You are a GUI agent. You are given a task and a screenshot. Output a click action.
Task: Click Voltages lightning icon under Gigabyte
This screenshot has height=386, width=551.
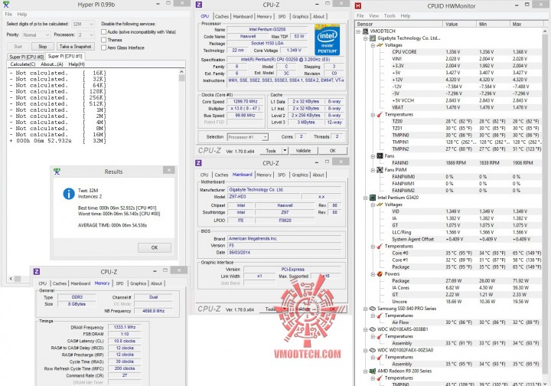coord(380,45)
